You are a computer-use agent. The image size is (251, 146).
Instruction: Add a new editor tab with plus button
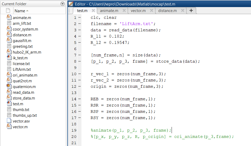click(x=191, y=10)
